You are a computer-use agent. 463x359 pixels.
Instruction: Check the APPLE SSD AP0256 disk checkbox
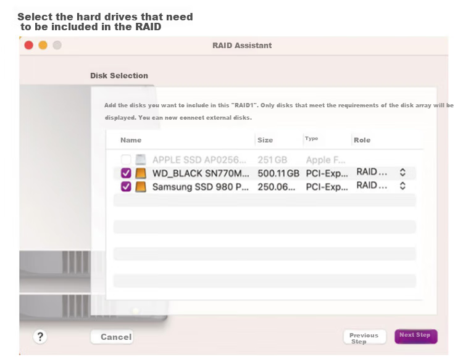tap(126, 160)
